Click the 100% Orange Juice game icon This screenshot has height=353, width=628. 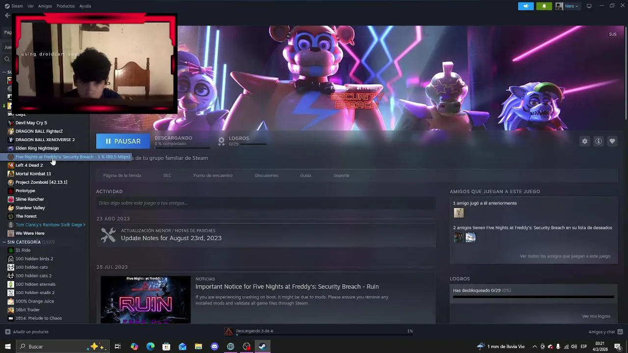point(11,301)
